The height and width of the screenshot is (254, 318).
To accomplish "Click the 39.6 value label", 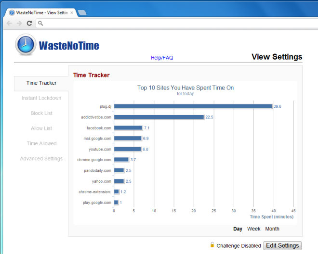I will [278, 106].
